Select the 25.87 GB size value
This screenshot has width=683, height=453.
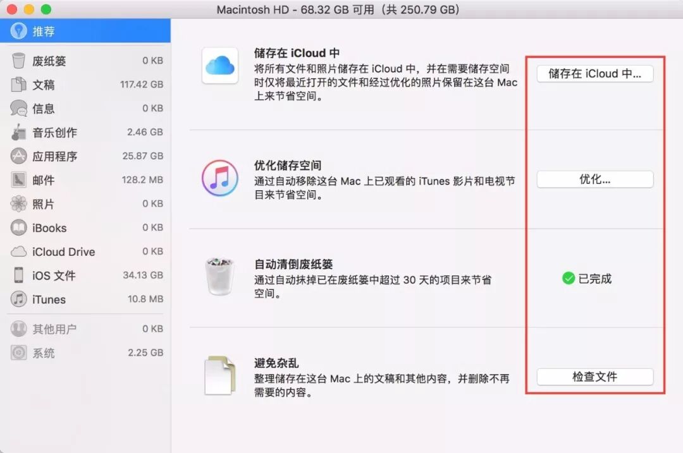click(x=143, y=156)
